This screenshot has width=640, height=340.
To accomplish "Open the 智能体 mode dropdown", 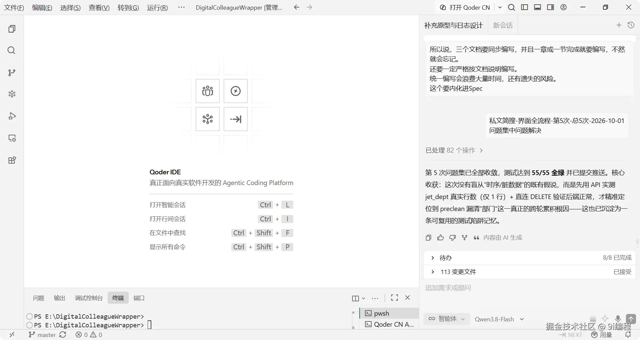I will pos(447,319).
